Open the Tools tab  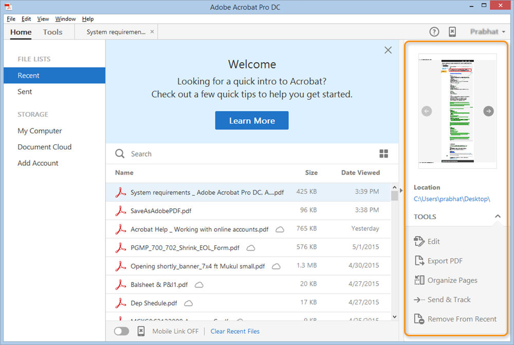point(52,32)
